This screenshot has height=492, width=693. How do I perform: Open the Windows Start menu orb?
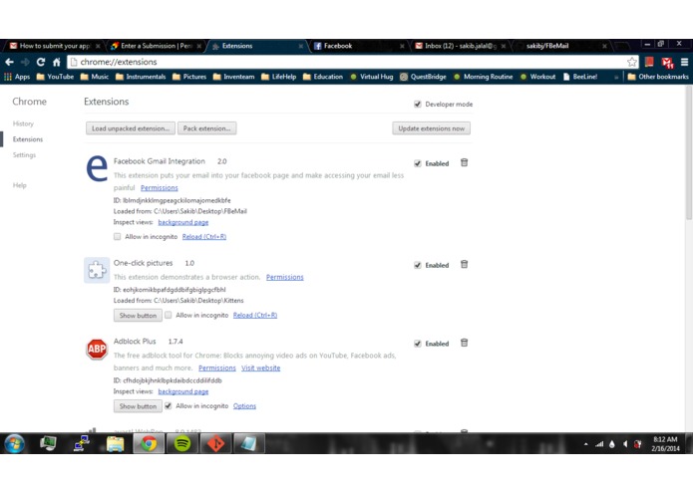tap(15, 443)
